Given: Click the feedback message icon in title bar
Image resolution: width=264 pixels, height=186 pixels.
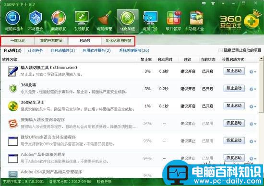Looking at the screenshot, I should pyautogui.click(x=204, y=3).
